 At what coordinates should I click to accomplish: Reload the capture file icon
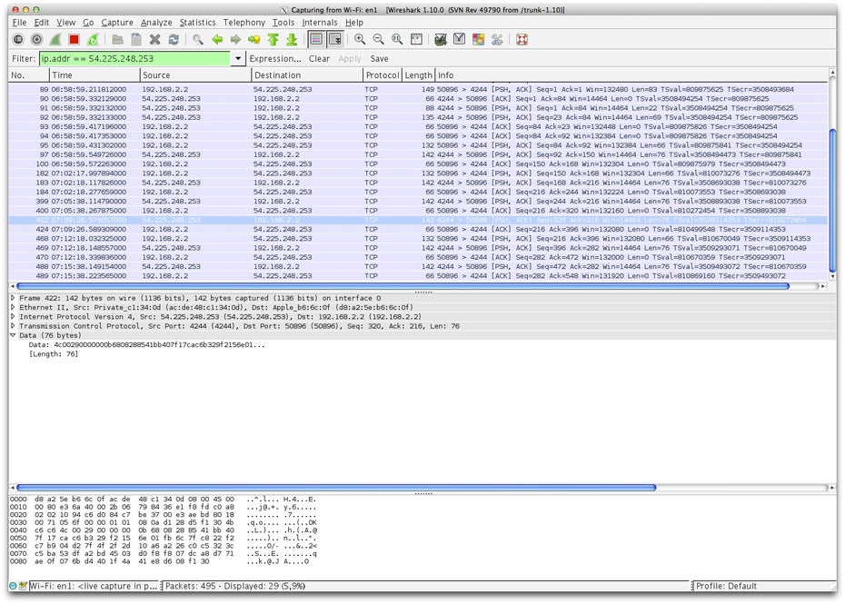point(174,39)
